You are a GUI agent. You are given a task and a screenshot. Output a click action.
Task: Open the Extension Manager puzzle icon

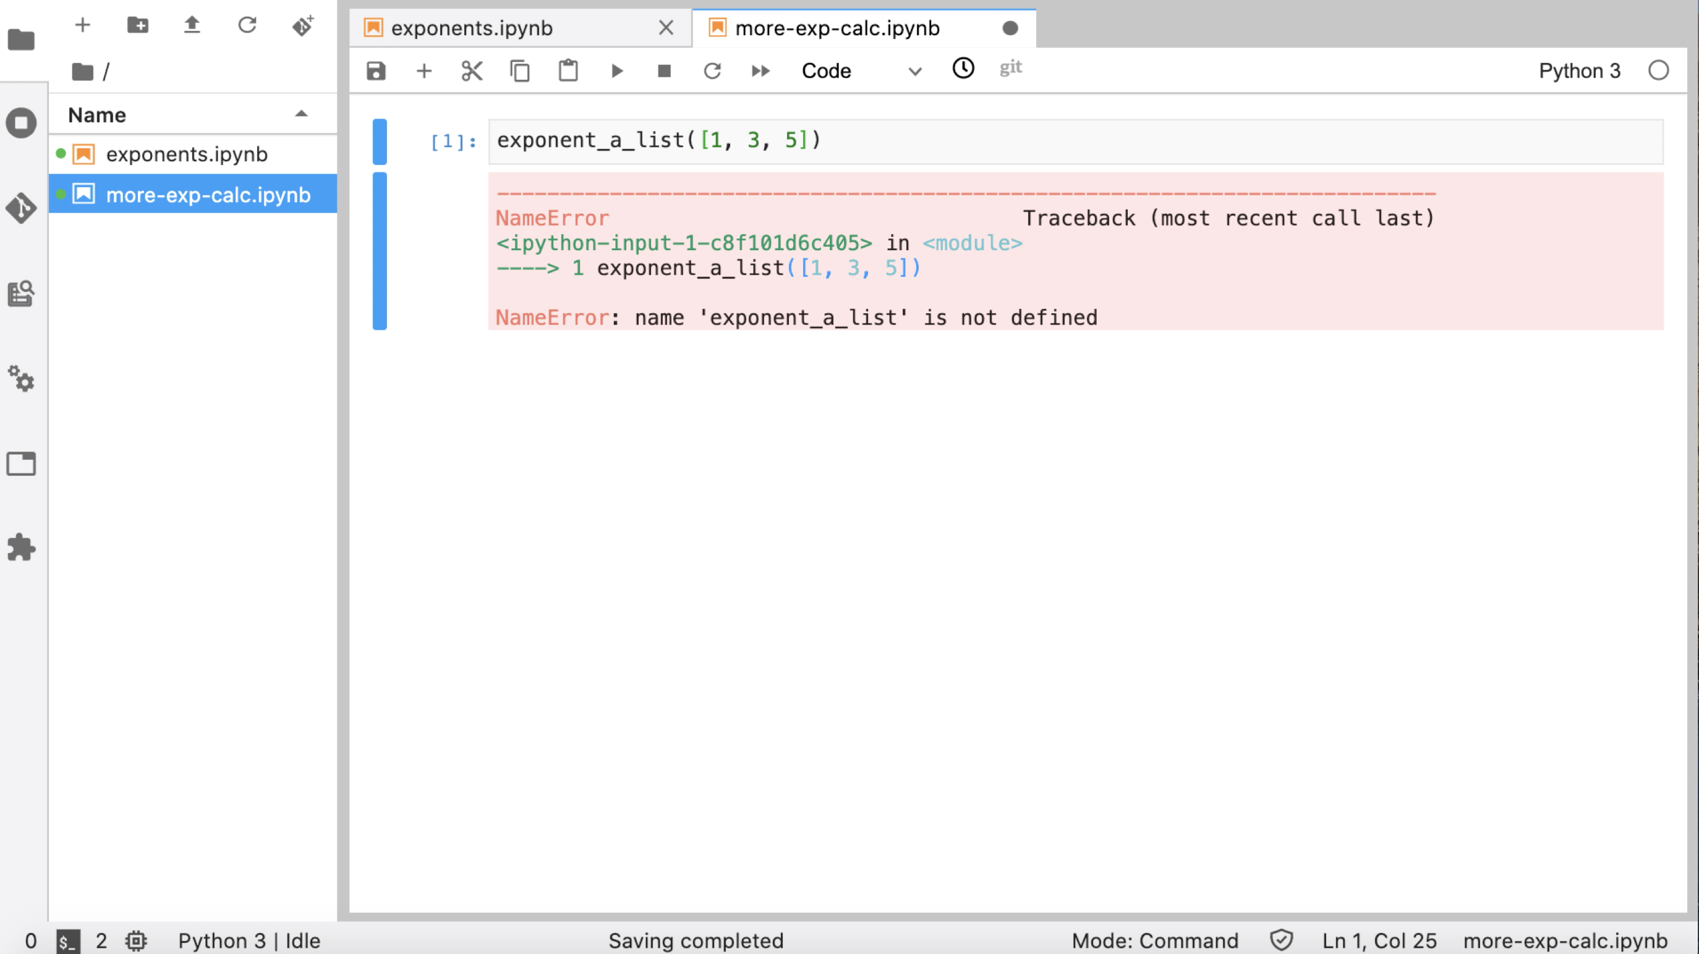[21, 547]
